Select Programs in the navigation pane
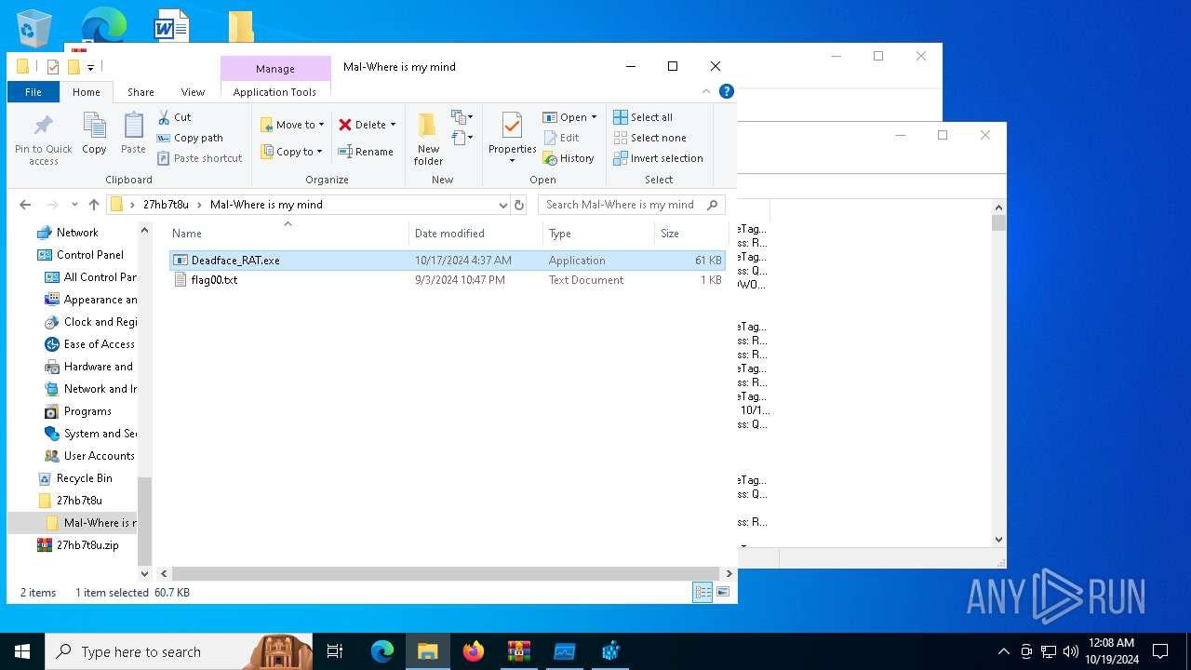This screenshot has height=670, width=1191. (87, 411)
